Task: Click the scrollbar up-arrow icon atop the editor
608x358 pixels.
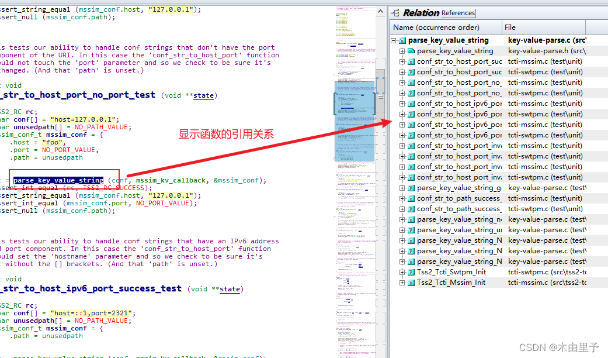Action: point(381,10)
